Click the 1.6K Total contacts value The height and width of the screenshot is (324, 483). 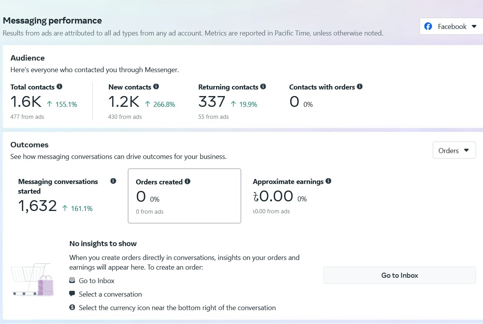click(x=26, y=102)
